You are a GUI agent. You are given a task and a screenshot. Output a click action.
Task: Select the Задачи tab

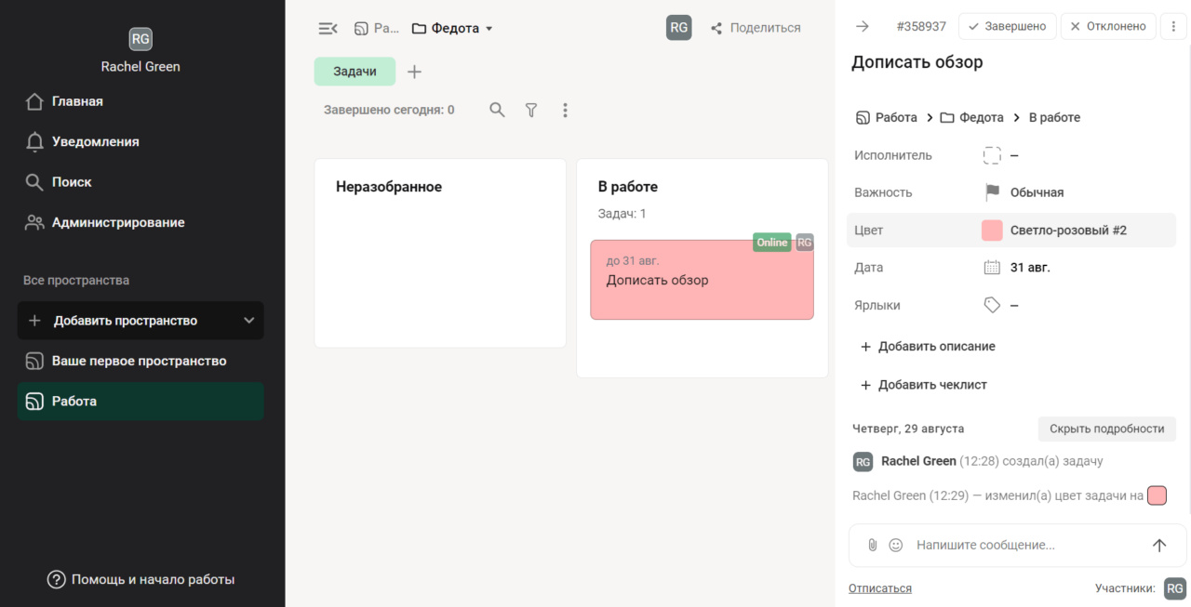point(355,72)
